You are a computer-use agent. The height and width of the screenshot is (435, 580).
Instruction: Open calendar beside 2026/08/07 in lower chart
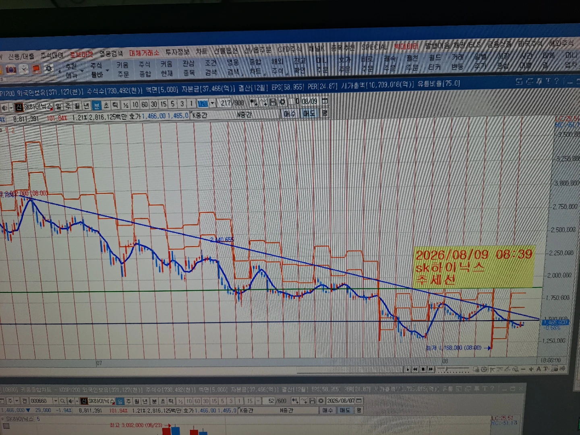tap(359, 400)
